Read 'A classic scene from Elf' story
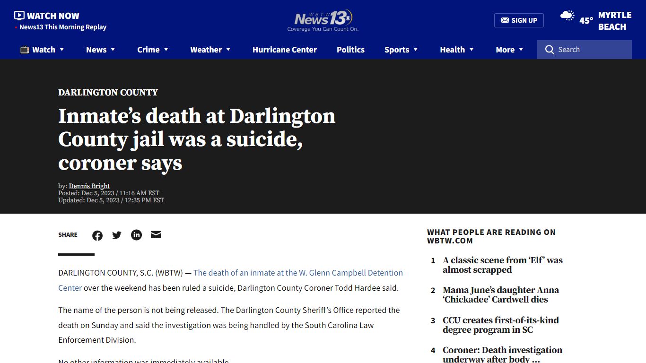 (x=503, y=265)
